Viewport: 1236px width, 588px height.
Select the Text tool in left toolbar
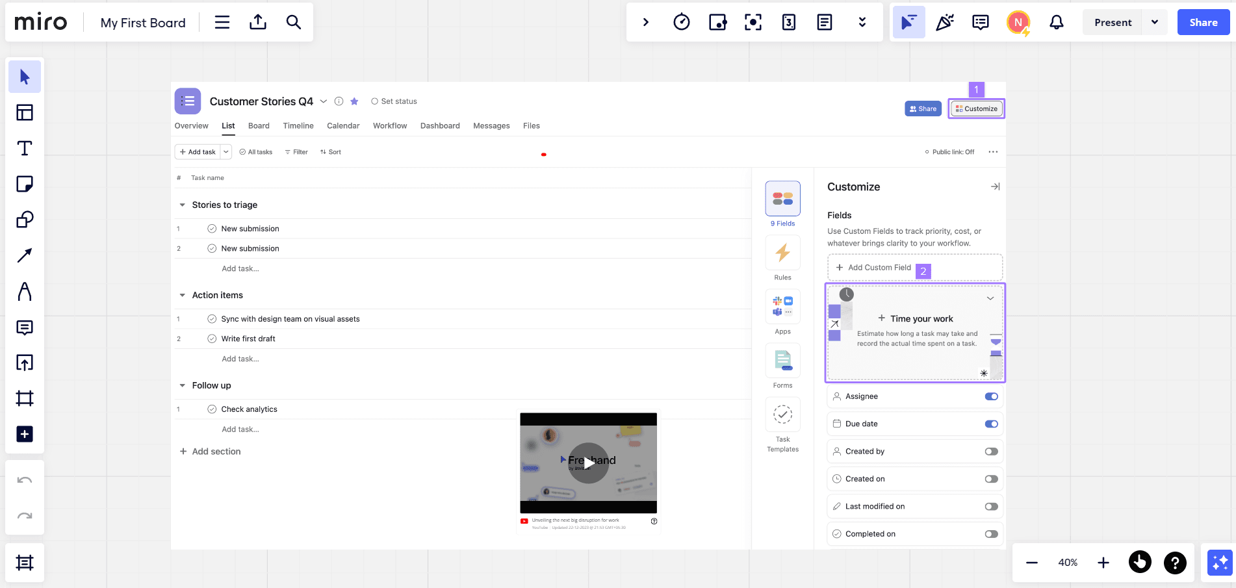[x=25, y=148]
